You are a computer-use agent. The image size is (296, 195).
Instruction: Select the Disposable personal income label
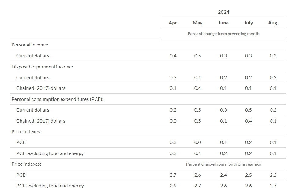[42, 67]
